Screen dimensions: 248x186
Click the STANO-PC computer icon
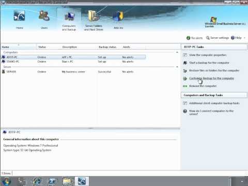(4, 61)
